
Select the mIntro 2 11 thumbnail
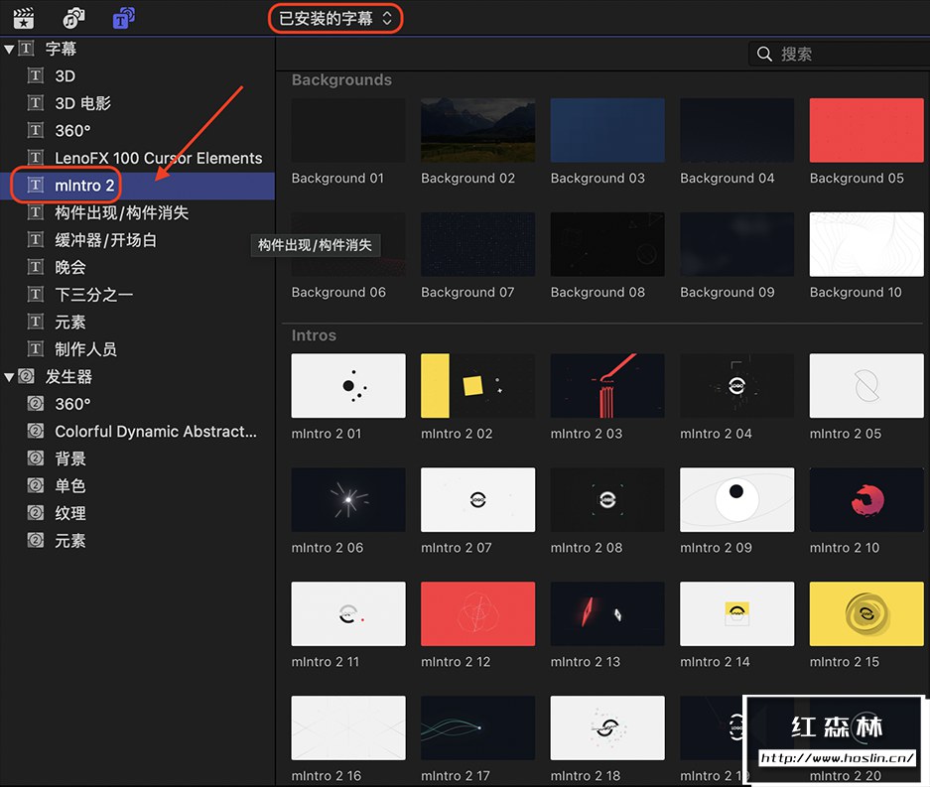348,613
